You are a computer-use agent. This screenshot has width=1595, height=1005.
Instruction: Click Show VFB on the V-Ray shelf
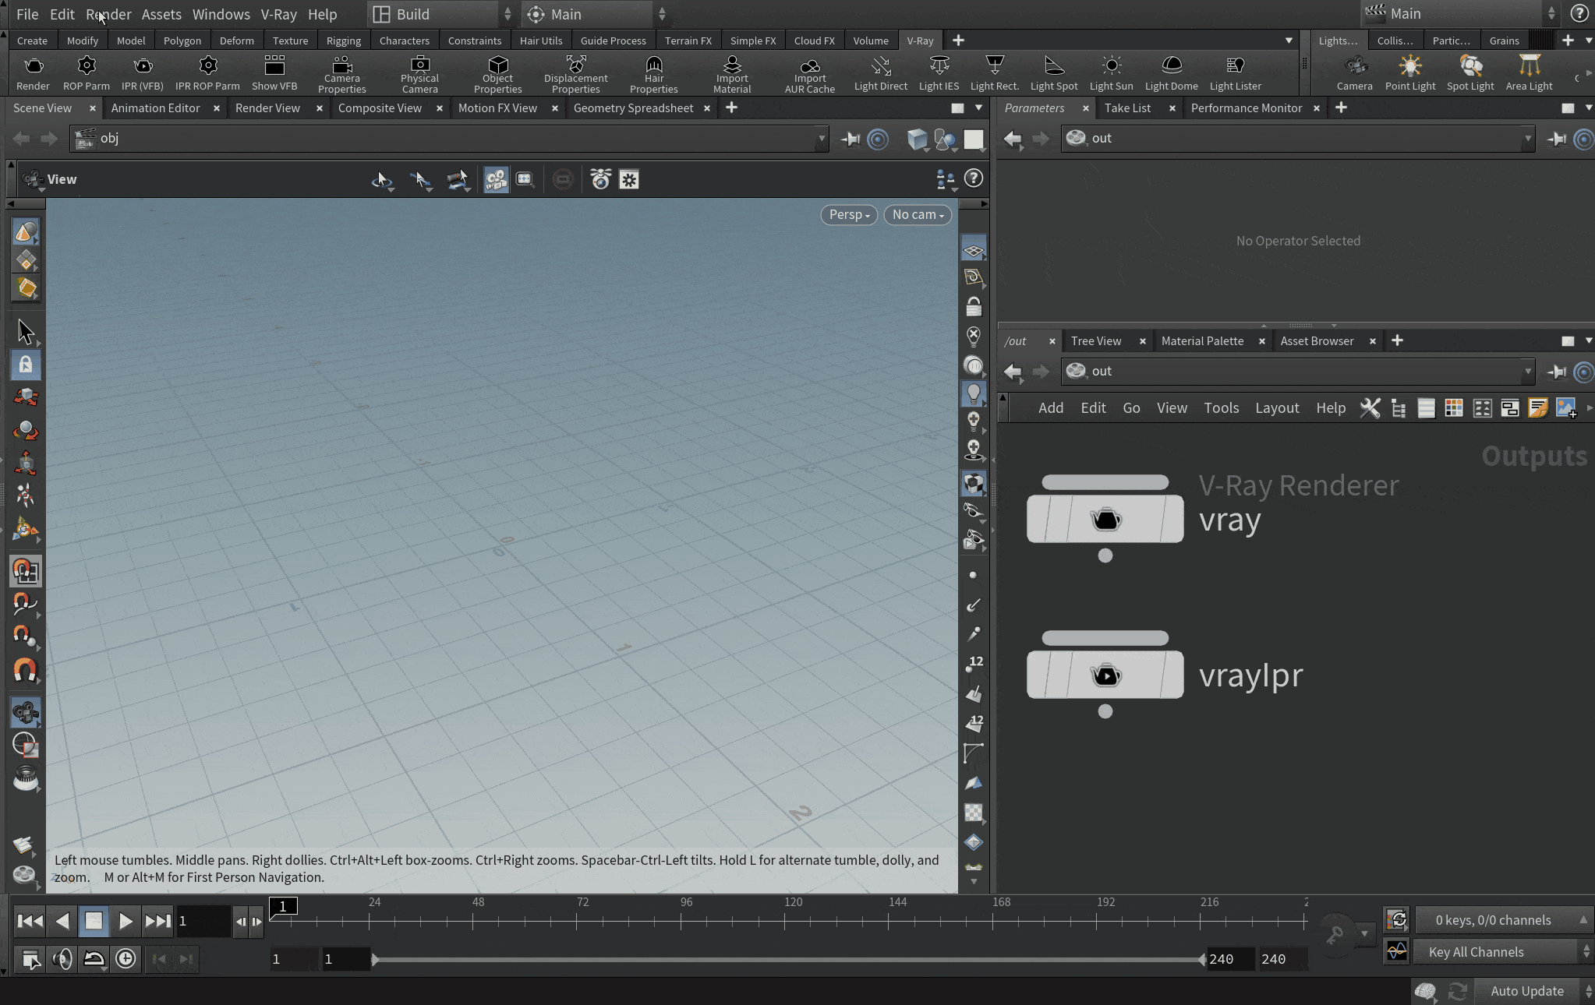(x=274, y=73)
